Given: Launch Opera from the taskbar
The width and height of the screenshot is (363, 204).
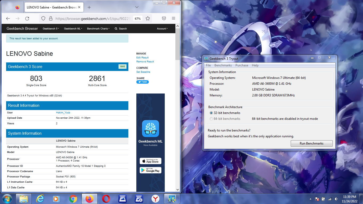Looking at the screenshot, I should tap(106, 199).
